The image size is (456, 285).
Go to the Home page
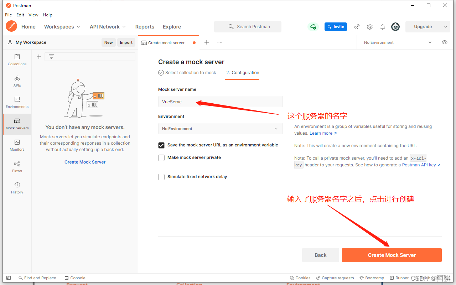(x=28, y=27)
